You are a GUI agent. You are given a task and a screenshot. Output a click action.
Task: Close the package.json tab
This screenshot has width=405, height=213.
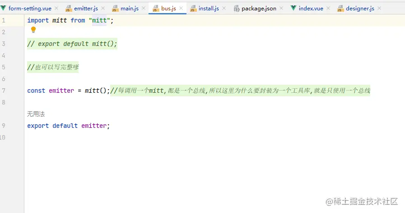[x=281, y=8]
